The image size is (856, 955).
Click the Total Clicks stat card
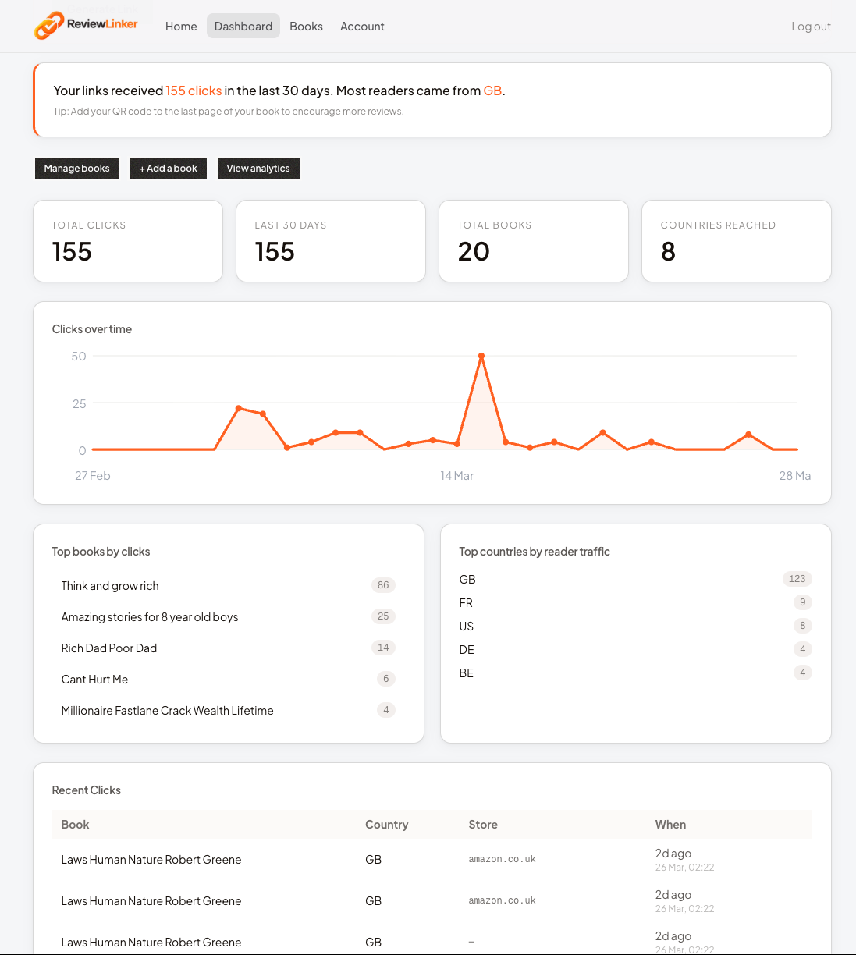128,241
